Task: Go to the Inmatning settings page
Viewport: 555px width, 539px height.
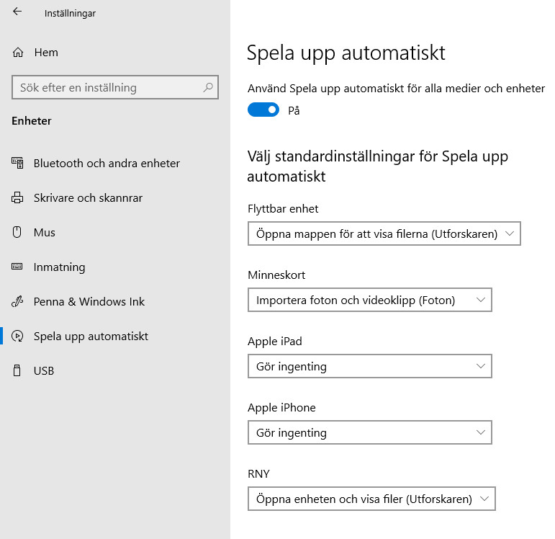Action: 59,267
